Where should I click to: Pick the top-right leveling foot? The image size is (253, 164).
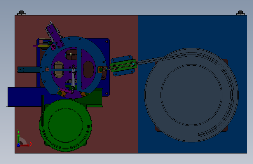240,13
